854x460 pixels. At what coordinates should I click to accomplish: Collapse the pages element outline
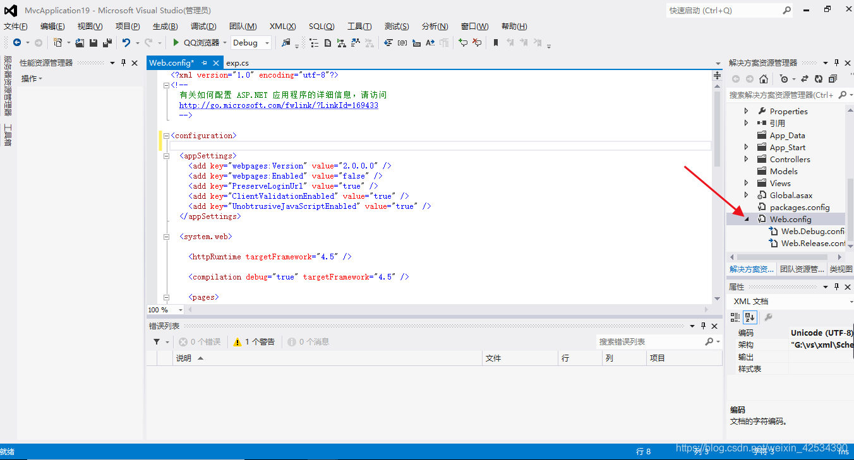167,297
